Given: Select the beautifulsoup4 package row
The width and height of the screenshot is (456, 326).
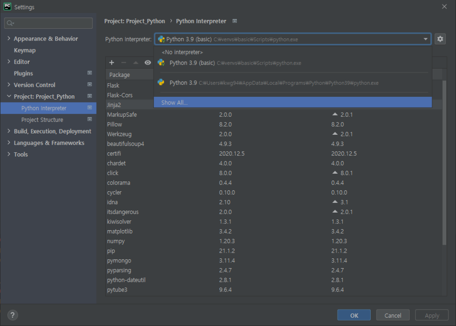Looking at the screenshot, I should pos(274,144).
